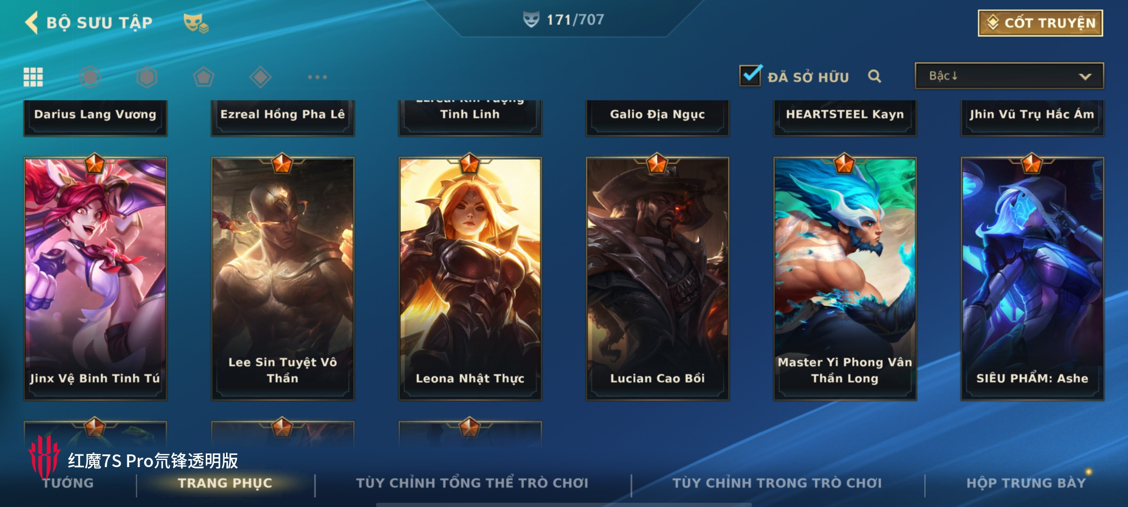Screen dimensions: 1128x507
Task: Filter skins by the diamond rarity icon
Action: tap(260, 77)
